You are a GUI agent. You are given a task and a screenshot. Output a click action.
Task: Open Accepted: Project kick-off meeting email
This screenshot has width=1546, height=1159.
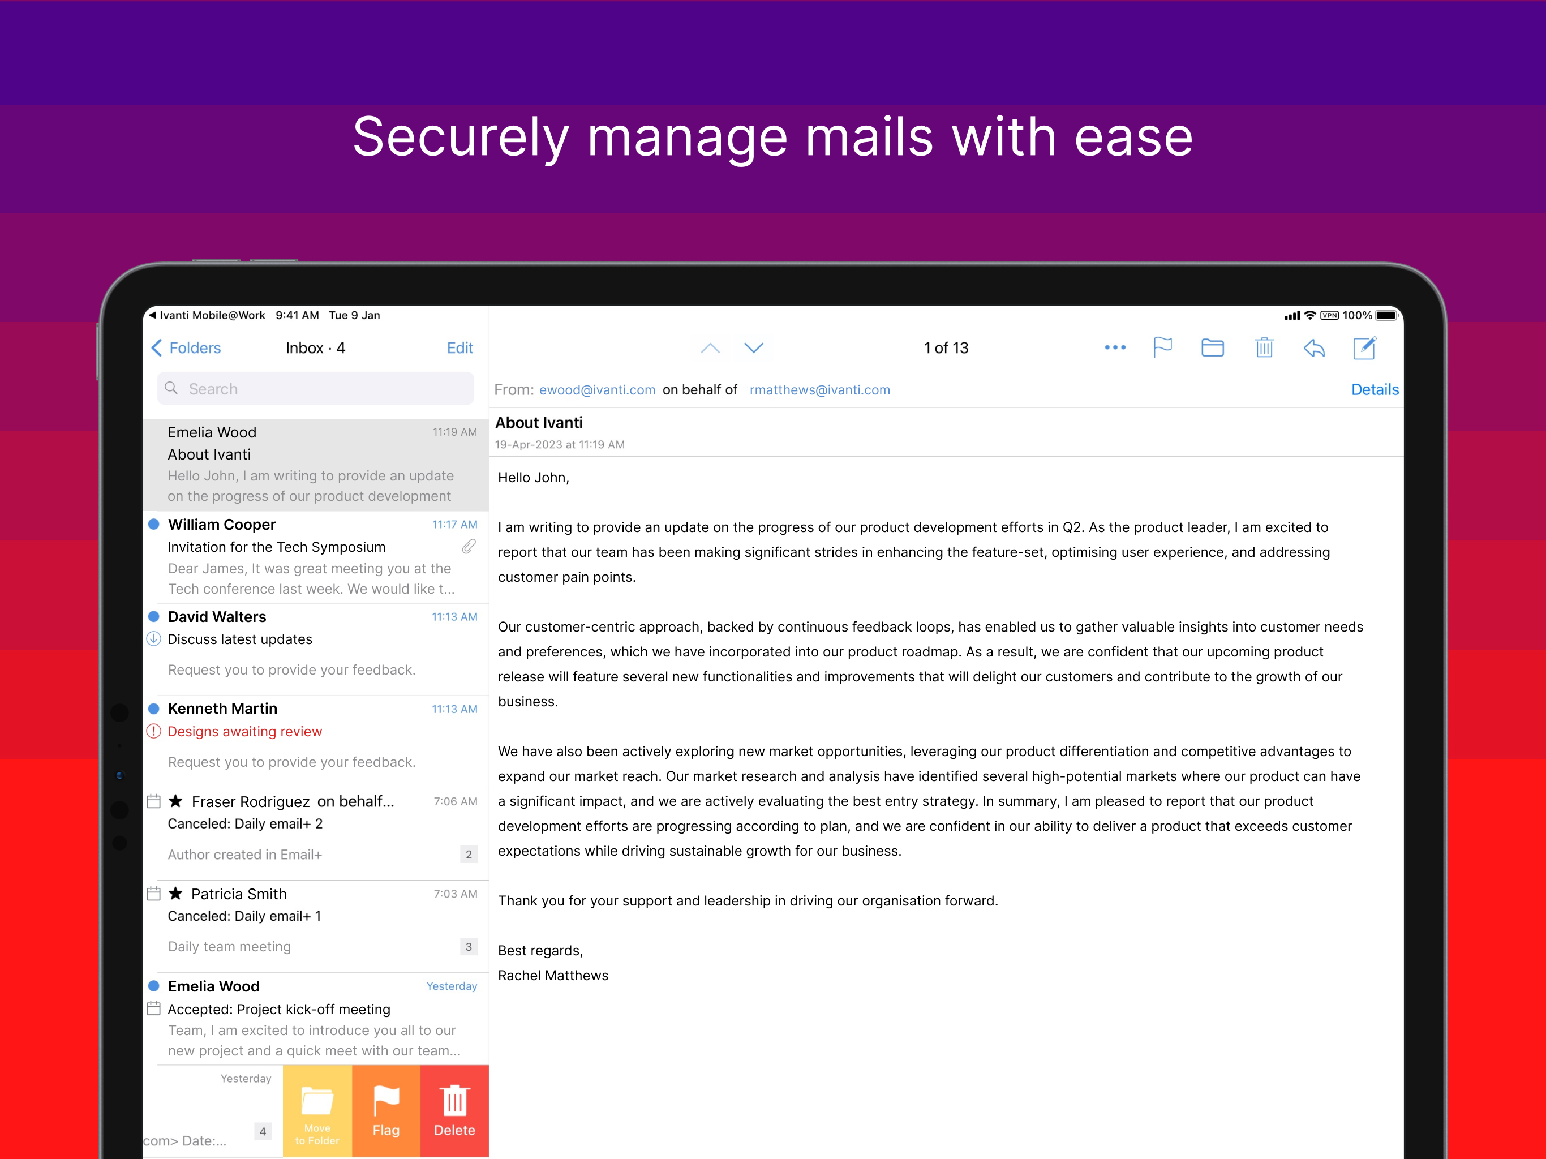316,1019
